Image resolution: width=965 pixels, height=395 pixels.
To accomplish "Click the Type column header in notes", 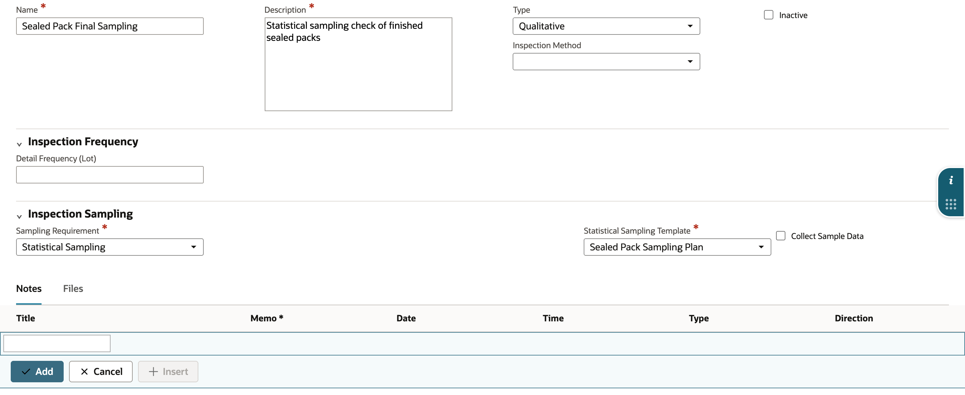I will [x=699, y=318].
